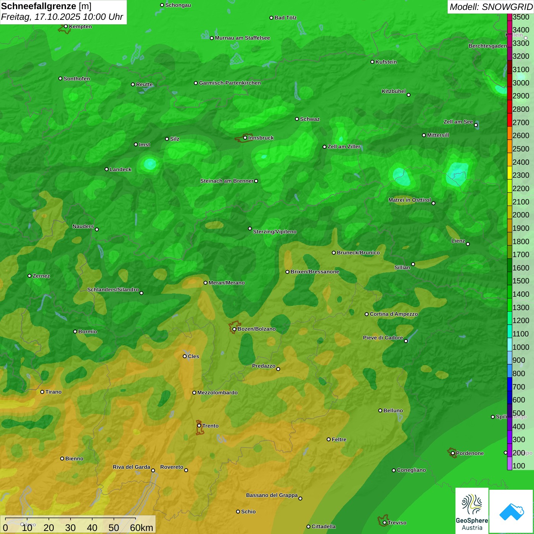Click the 1600 m dark green legend swatch
This screenshot has height=534, width=534.
509,265
